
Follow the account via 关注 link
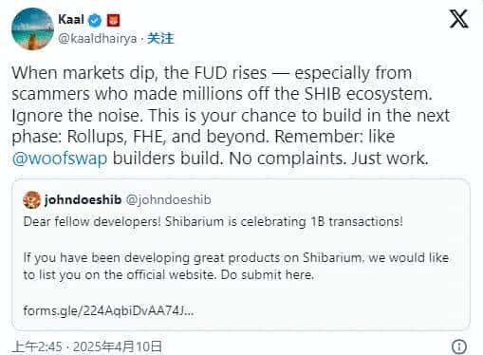click(x=160, y=38)
